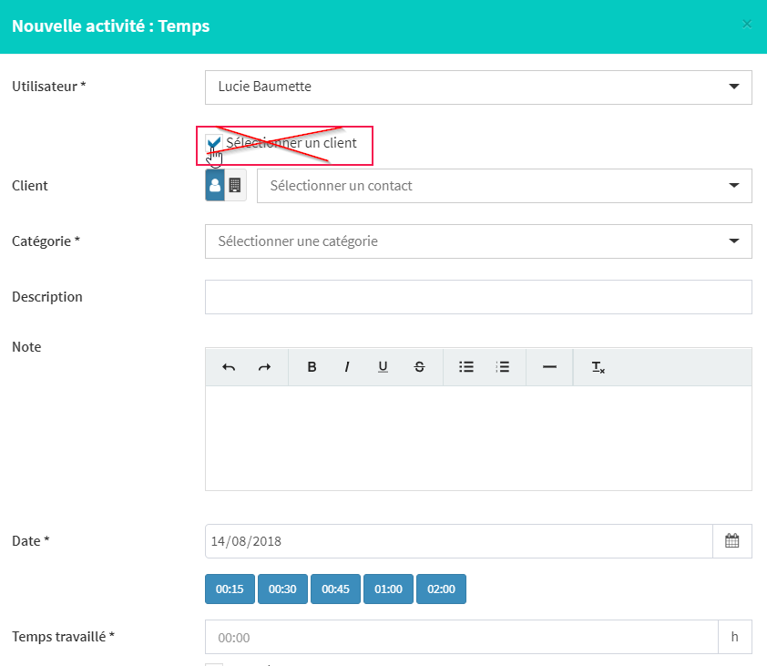
Task: Open 'Sélectionner un contact' dropdown
Action: (505, 186)
